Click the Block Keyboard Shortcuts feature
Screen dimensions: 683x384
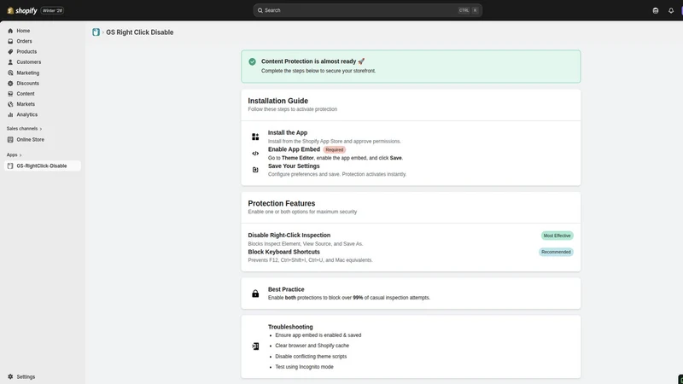tap(284, 252)
